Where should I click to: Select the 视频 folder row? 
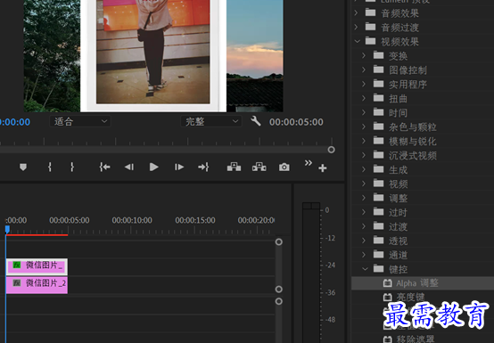click(x=423, y=184)
